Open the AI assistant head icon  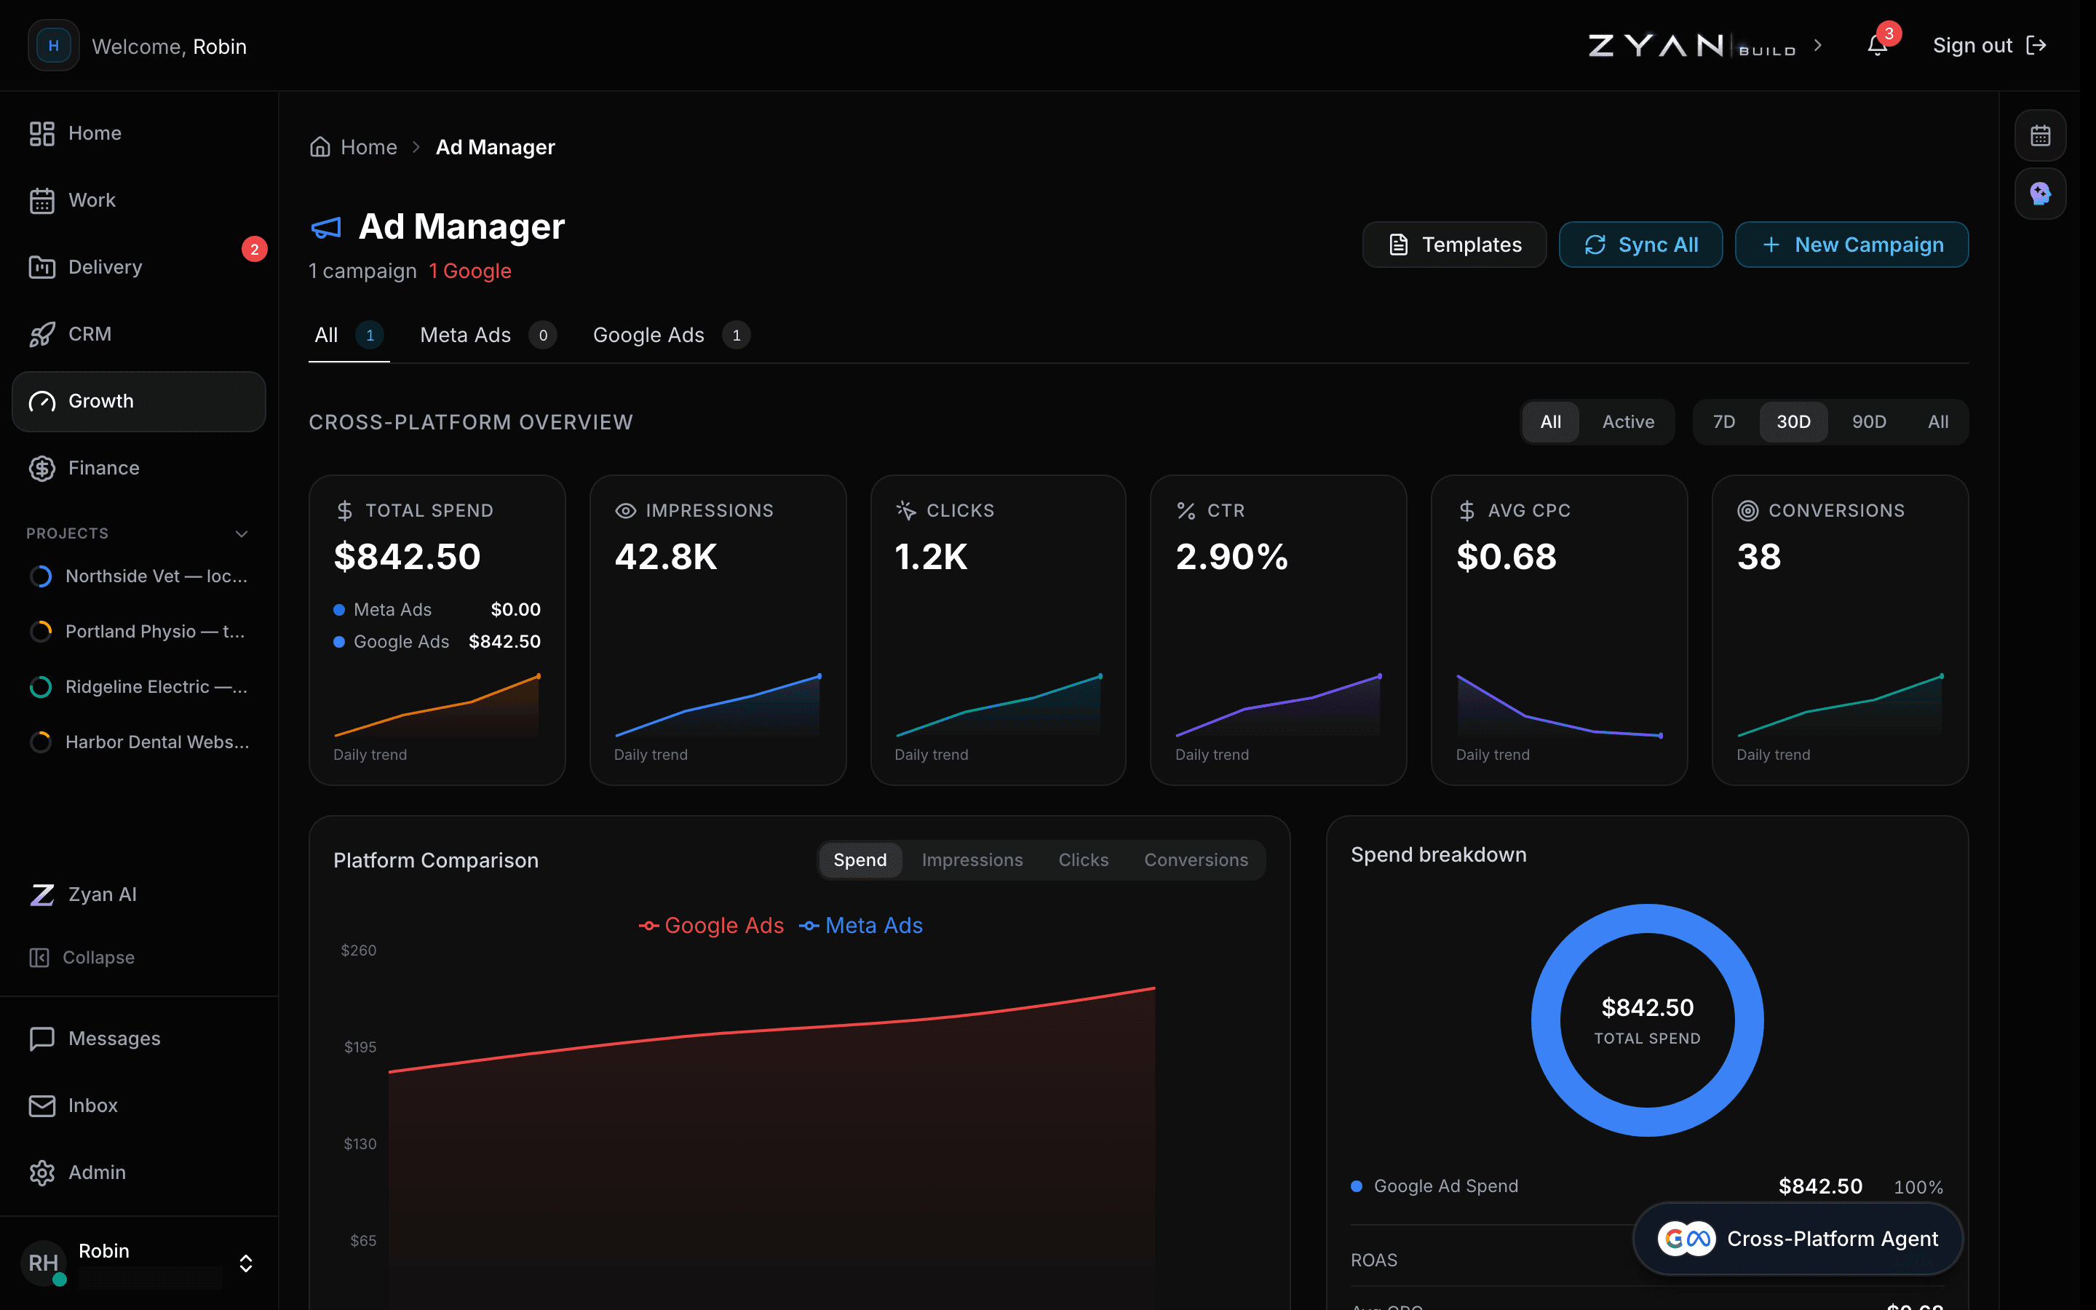2040,194
